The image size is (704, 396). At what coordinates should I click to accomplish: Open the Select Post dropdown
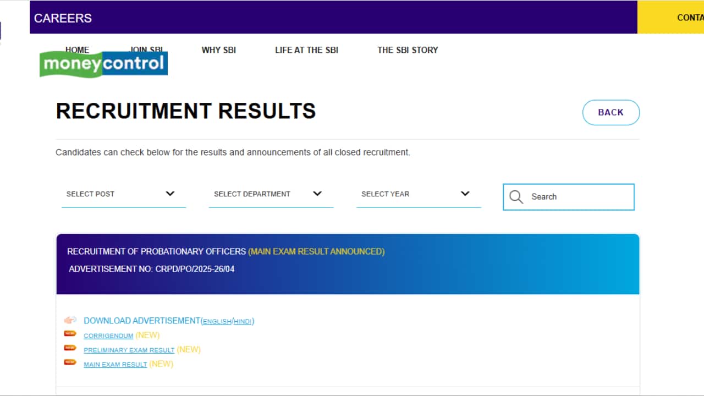pos(124,194)
